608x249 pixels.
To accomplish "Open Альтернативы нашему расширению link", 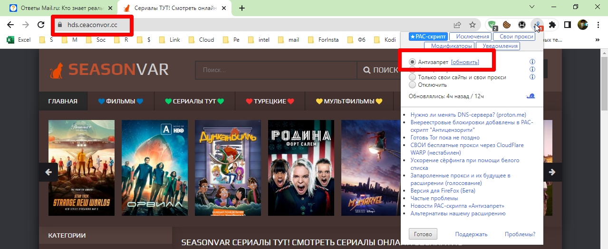I will (458, 213).
